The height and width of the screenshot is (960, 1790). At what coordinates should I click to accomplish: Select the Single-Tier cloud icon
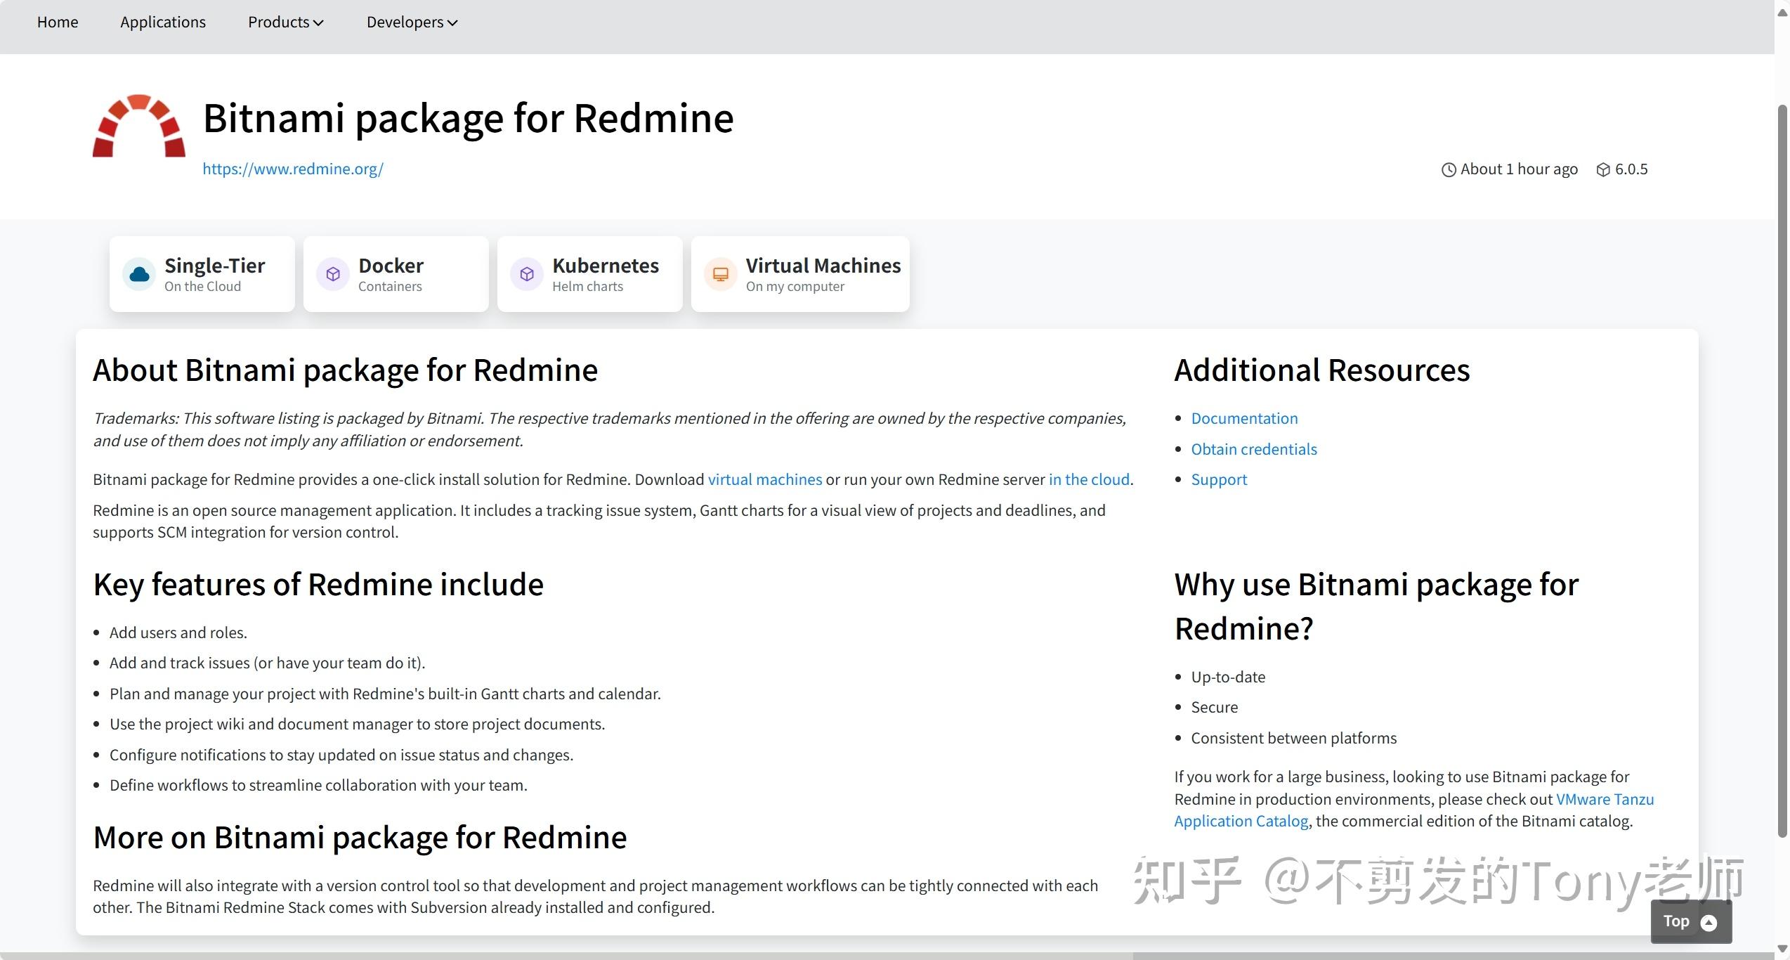[x=138, y=273]
